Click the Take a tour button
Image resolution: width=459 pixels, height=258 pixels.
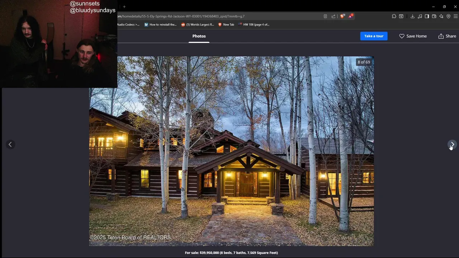[x=374, y=36]
